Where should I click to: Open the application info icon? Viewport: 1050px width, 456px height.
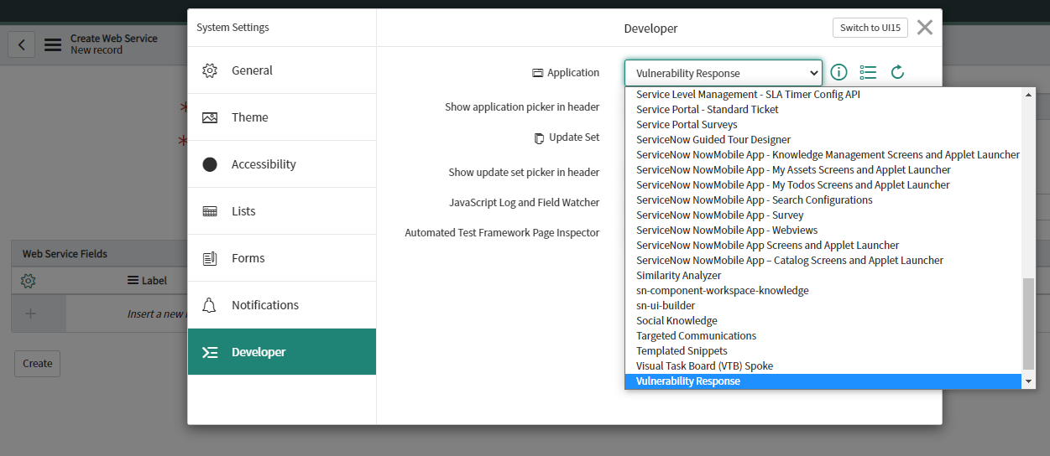pos(838,73)
